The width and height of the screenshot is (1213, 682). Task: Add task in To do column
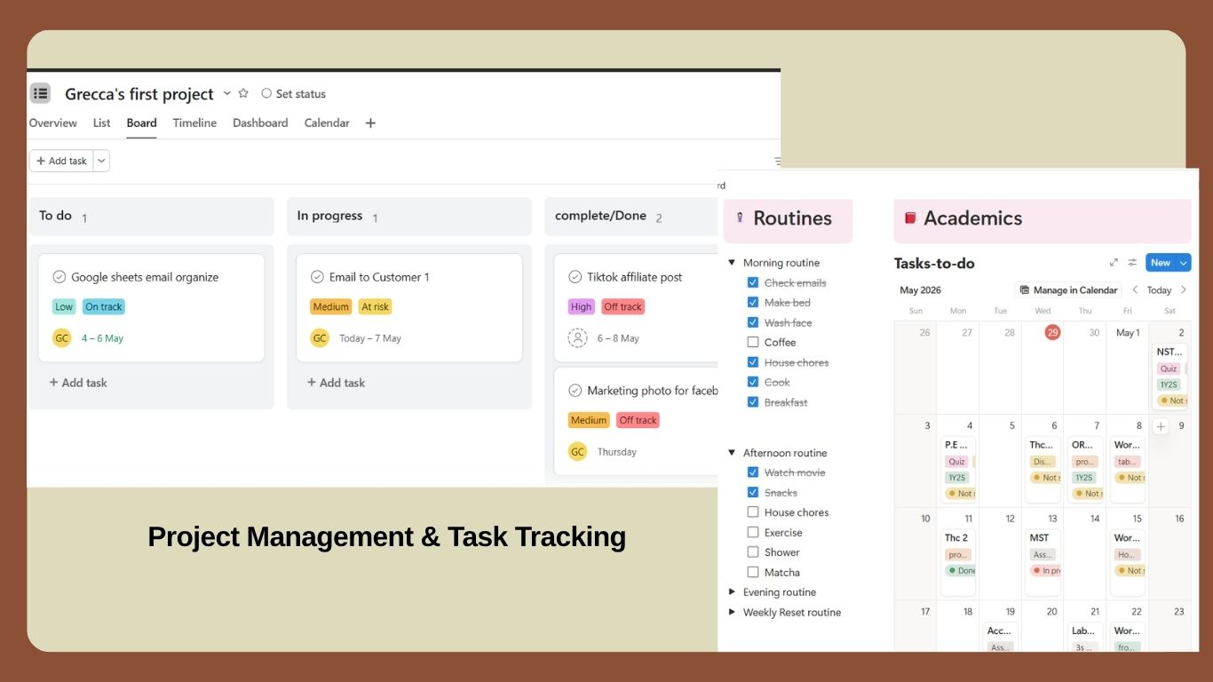click(78, 383)
